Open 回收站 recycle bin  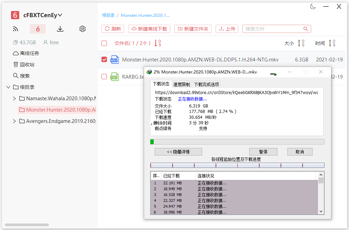tap(24, 65)
